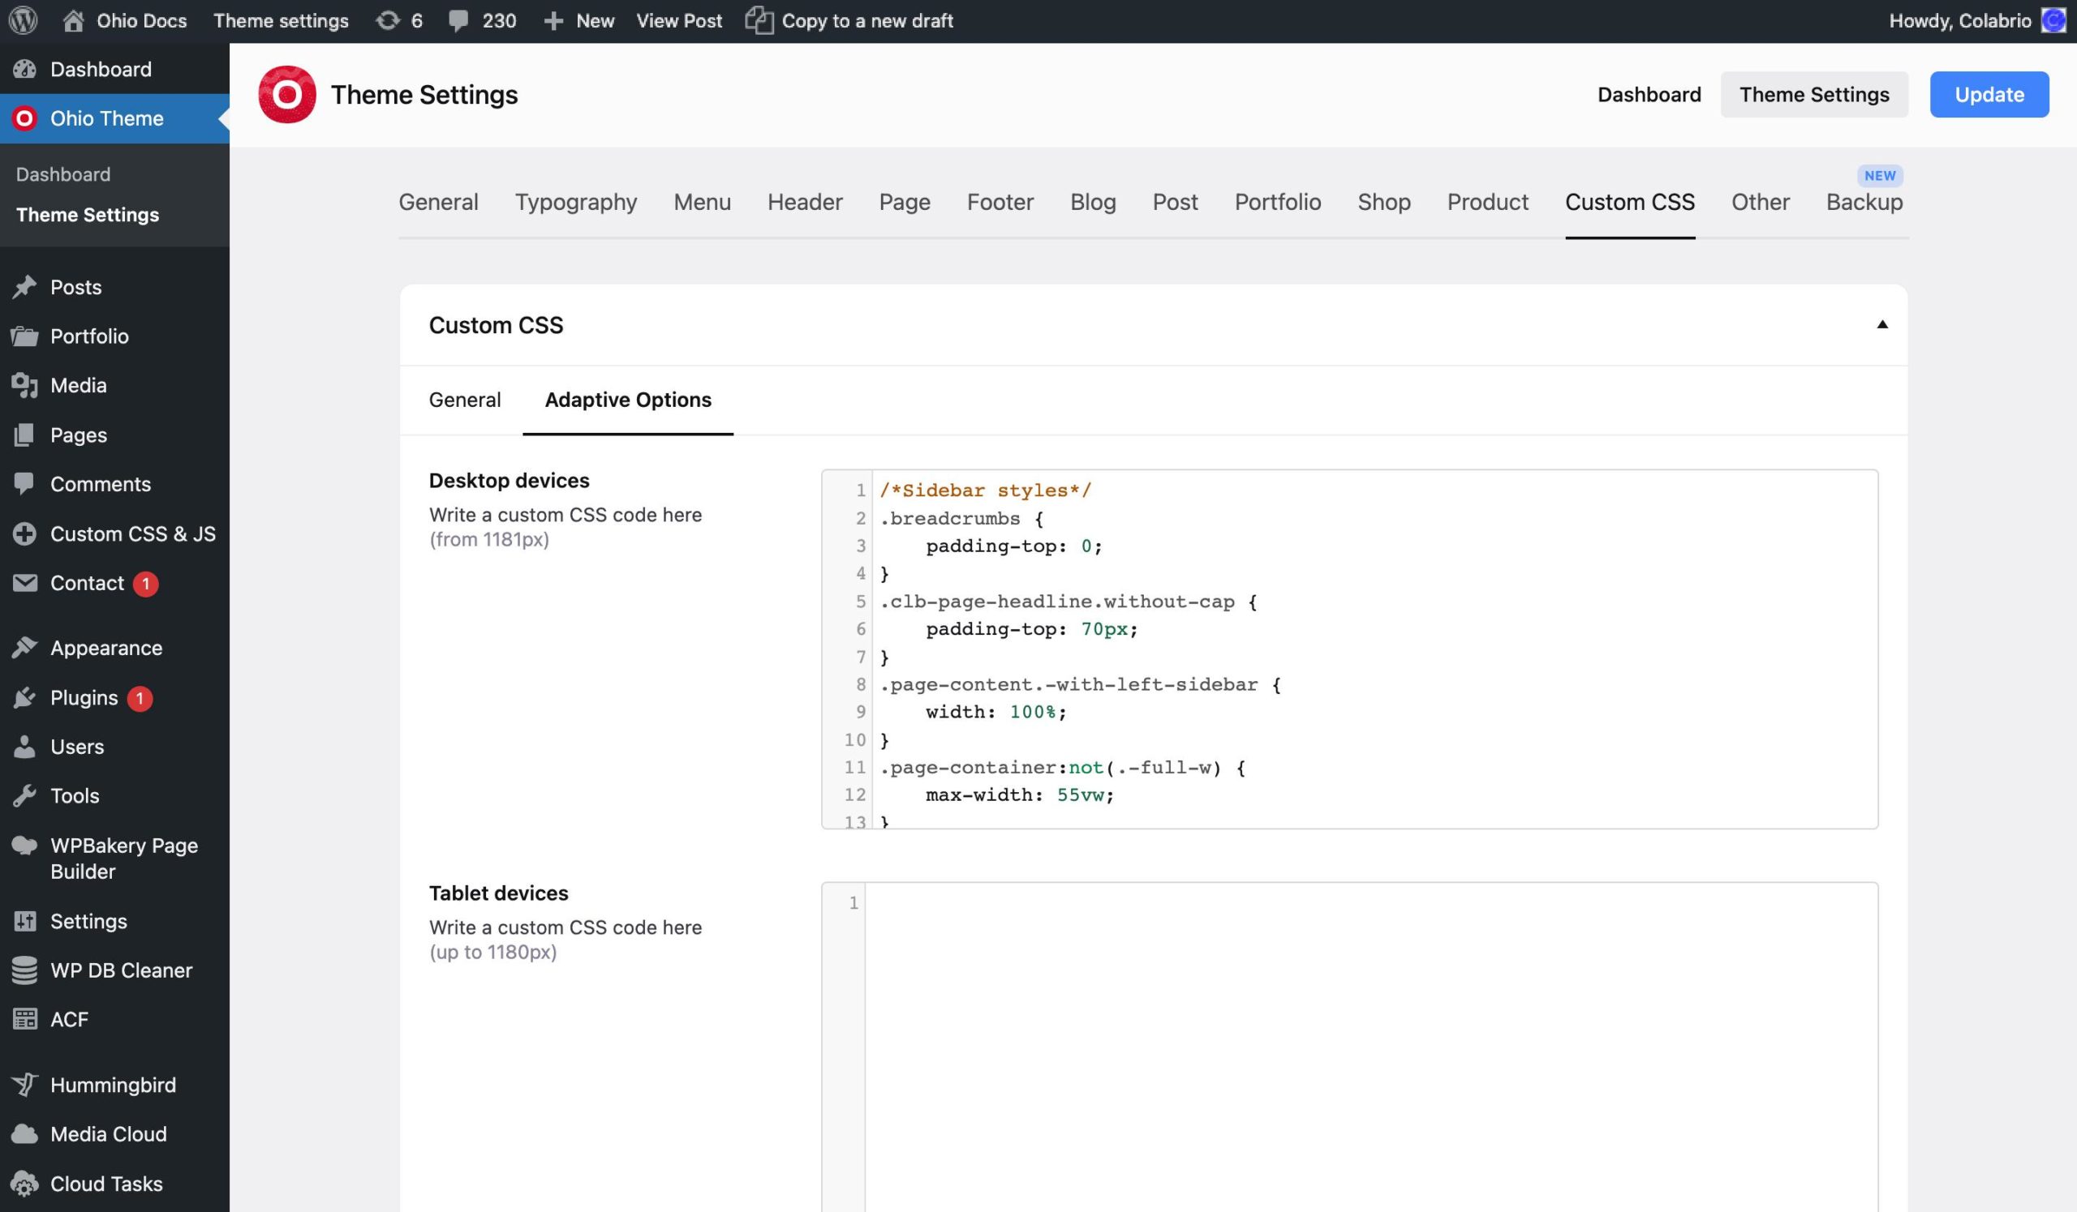Click line number 5 in desktop editor gutter
Image resolution: width=2077 pixels, height=1212 pixels.
(861, 602)
